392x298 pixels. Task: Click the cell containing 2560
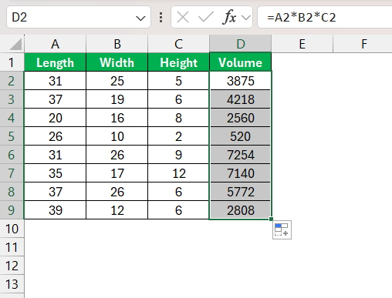[x=241, y=118]
